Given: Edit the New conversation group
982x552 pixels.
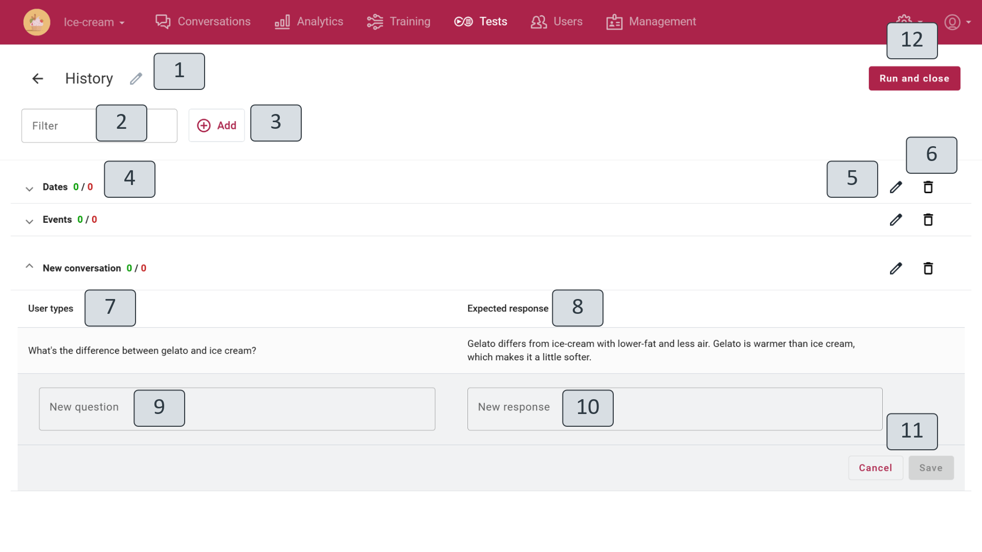Looking at the screenshot, I should point(896,268).
